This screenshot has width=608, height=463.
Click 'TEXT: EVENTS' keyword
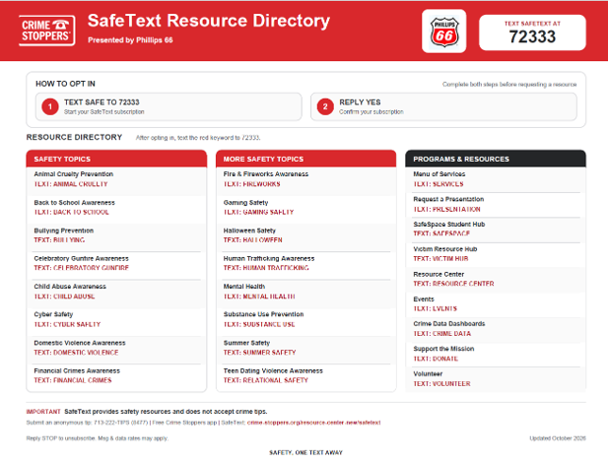point(436,308)
